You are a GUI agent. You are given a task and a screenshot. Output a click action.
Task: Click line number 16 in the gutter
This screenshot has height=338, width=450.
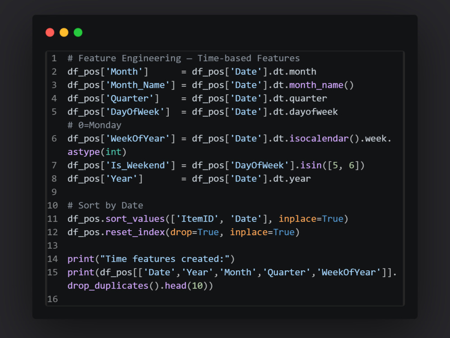pyautogui.click(x=53, y=299)
